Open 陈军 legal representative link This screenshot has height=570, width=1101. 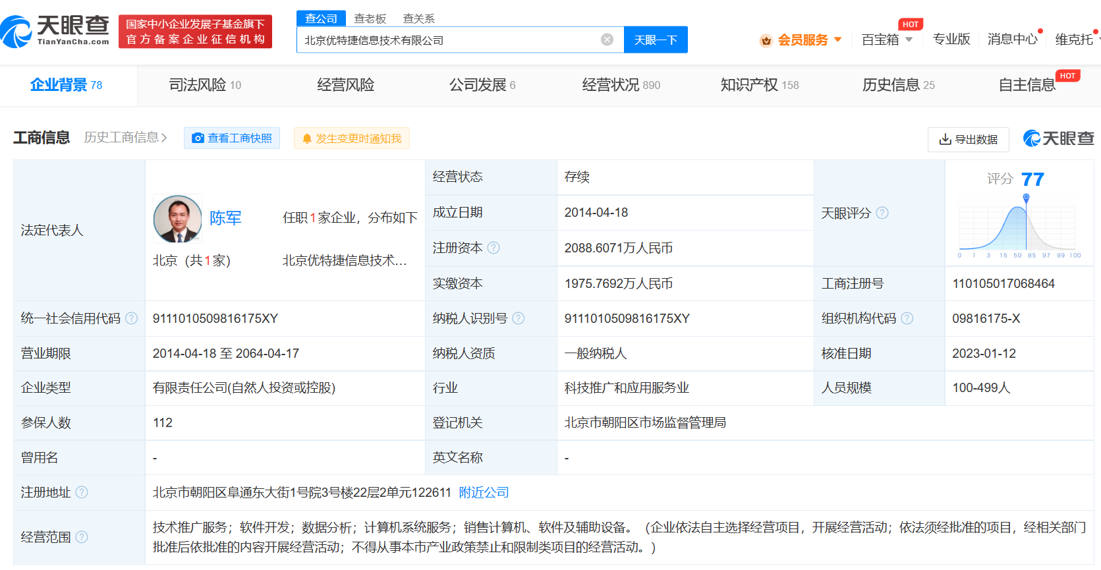pyautogui.click(x=225, y=218)
